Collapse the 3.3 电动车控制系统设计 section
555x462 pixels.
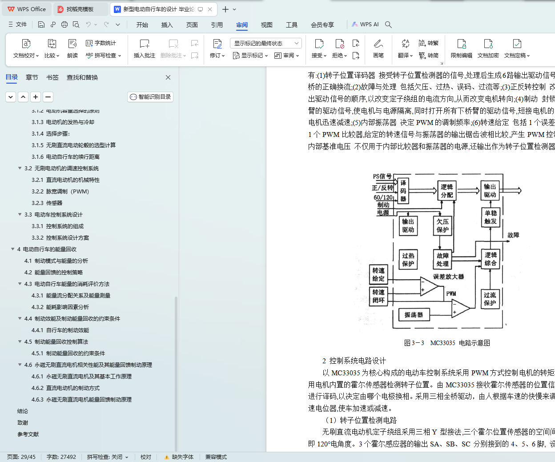[x=20, y=214]
